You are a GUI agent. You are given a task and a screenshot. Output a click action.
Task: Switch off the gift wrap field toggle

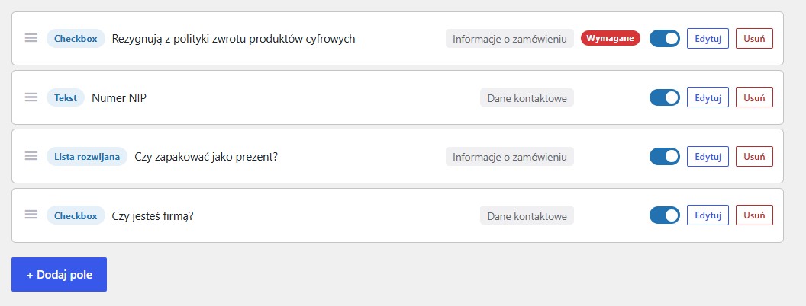point(665,156)
